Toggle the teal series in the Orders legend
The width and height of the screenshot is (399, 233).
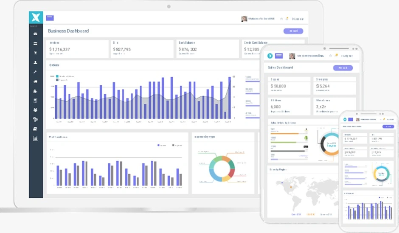click(57, 76)
